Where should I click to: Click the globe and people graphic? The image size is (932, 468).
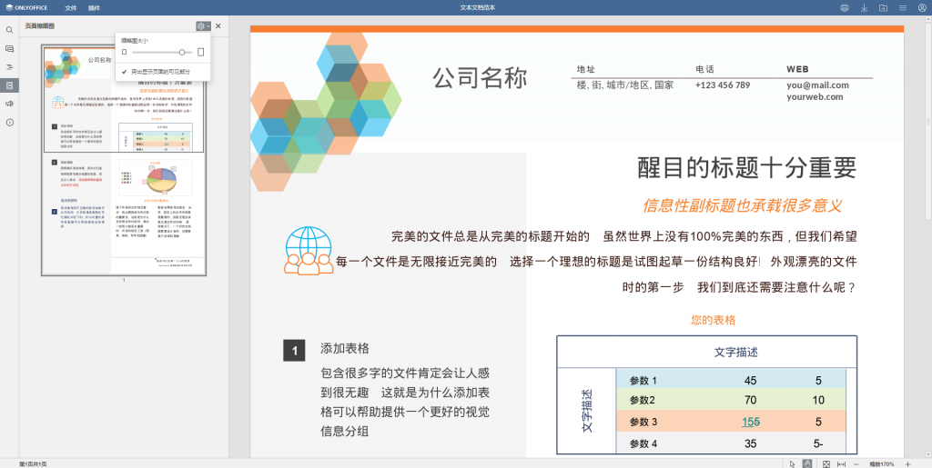point(309,250)
